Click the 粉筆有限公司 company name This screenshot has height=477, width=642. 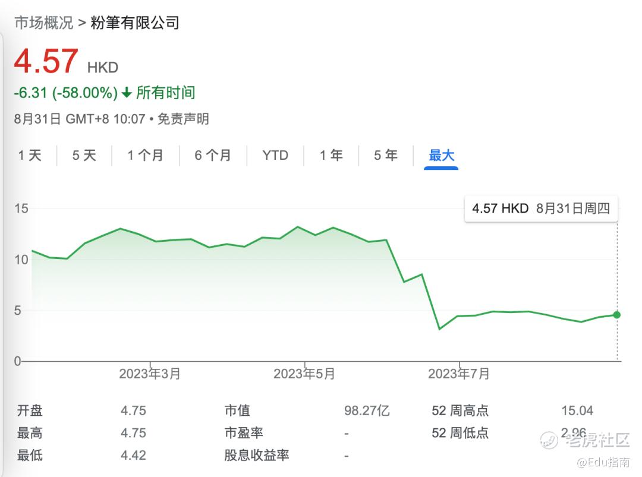(135, 23)
